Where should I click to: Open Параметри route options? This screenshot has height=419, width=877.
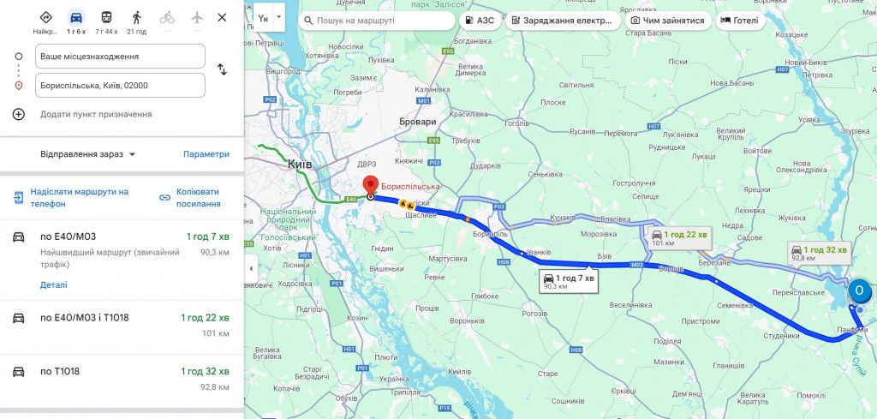click(x=206, y=154)
